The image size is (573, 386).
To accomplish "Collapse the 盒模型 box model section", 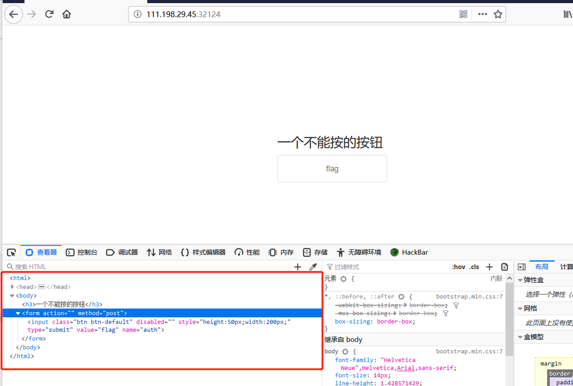I will click(x=520, y=337).
